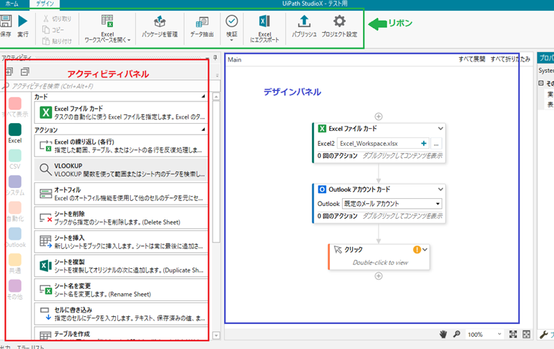Viewport: 554px width, 349px height.
Task: Click すべて折りたたみ in designer header
Action: pyautogui.click(x=510, y=59)
